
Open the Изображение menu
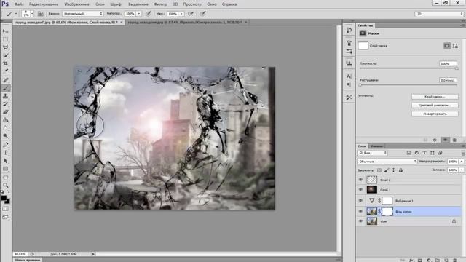(x=76, y=4)
